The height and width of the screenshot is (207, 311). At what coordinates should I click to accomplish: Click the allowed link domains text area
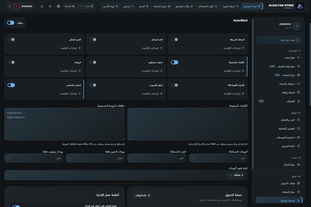pos(64,124)
